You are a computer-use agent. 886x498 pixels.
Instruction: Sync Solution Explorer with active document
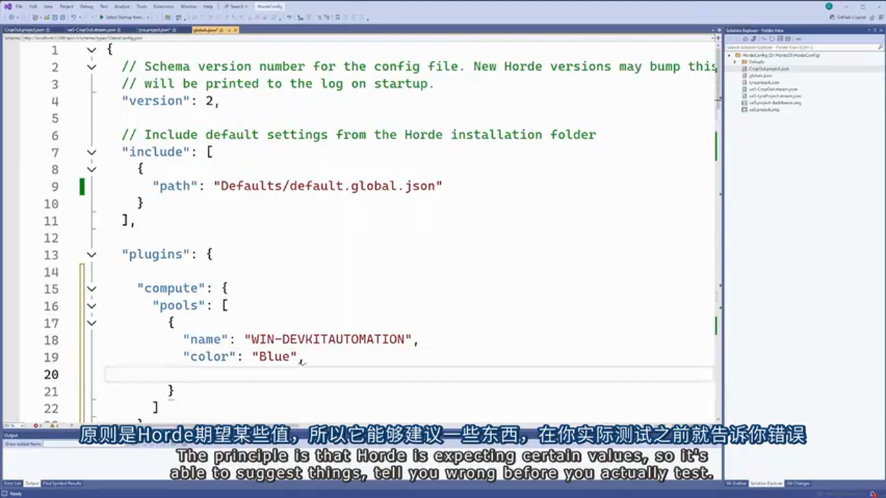pyautogui.click(x=763, y=39)
